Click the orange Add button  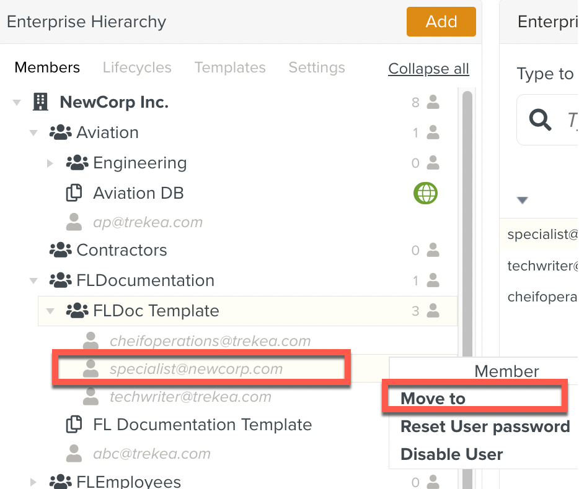pos(441,22)
